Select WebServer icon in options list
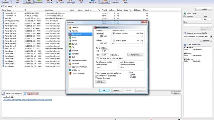214x120 pixels. (x=70, y=70)
